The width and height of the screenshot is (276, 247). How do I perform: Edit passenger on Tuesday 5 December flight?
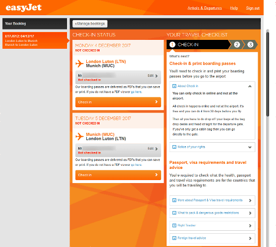pyautogui.click(x=153, y=149)
